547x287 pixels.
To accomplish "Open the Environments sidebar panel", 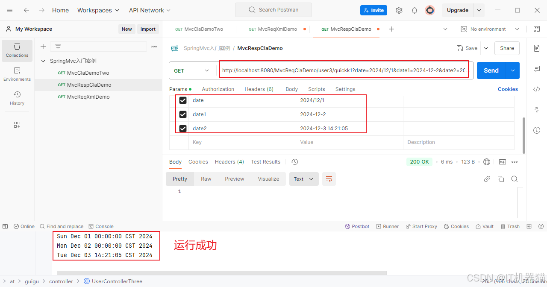I will pyautogui.click(x=17, y=74).
